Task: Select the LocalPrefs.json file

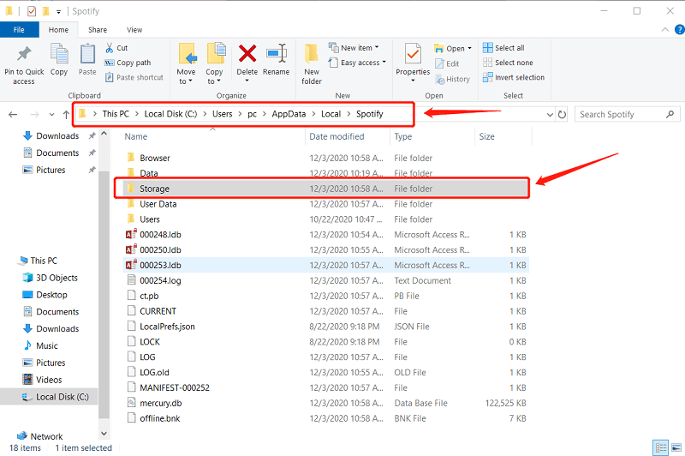Action: coord(325,327)
